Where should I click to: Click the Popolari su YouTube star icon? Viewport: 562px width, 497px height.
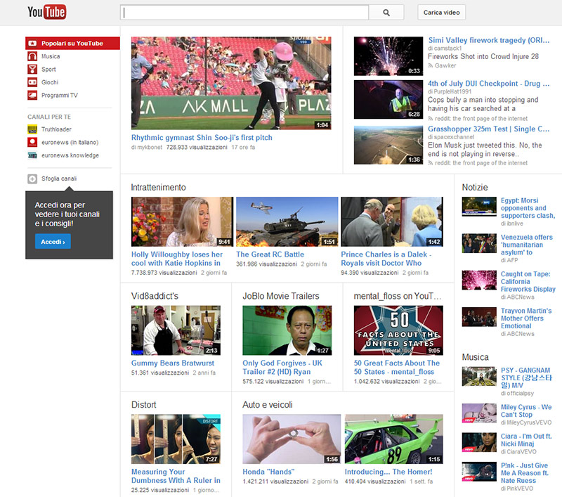click(32, 44)
